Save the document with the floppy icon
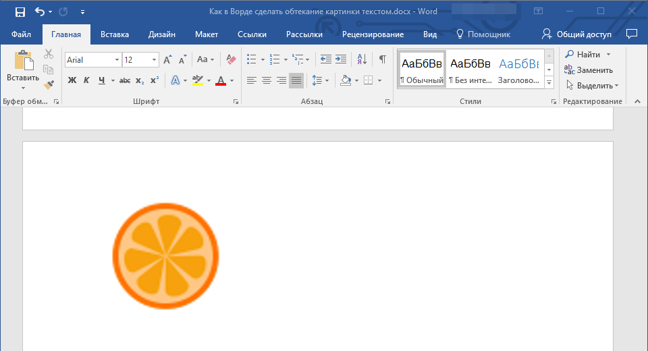The width and height of the screenshot is (648, 351). coord(20,12)
